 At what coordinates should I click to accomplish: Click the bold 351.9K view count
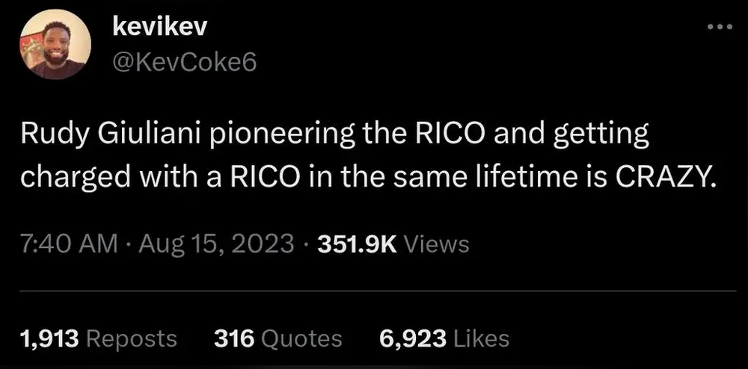tap(358, 244)
